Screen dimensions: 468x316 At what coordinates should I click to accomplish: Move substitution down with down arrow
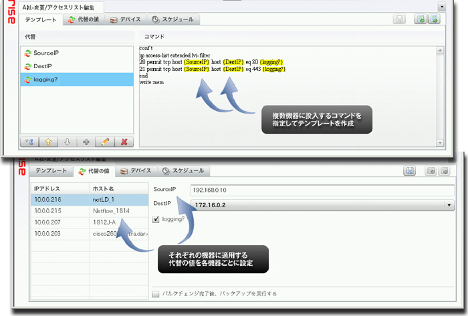[67, 142]
